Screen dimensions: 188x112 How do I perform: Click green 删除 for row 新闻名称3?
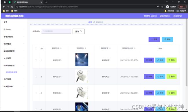pyautogui.click(x=172, y=93)
